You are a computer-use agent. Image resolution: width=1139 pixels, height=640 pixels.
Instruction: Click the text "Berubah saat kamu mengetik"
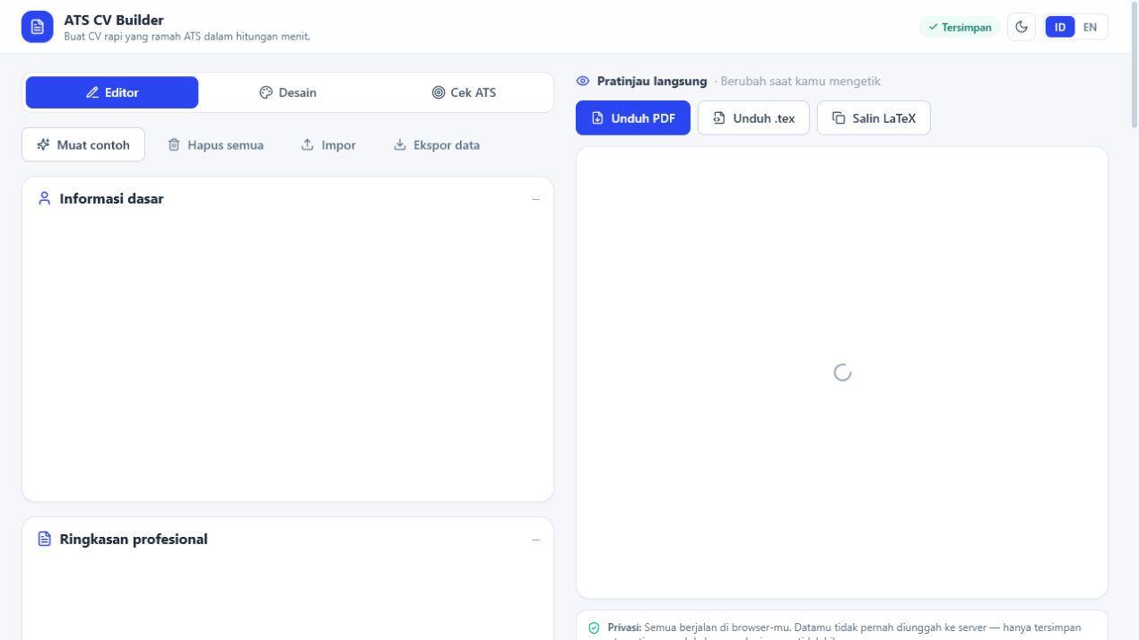801,82
